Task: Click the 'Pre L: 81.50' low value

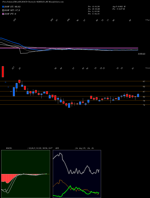Action: click(94, 11)
